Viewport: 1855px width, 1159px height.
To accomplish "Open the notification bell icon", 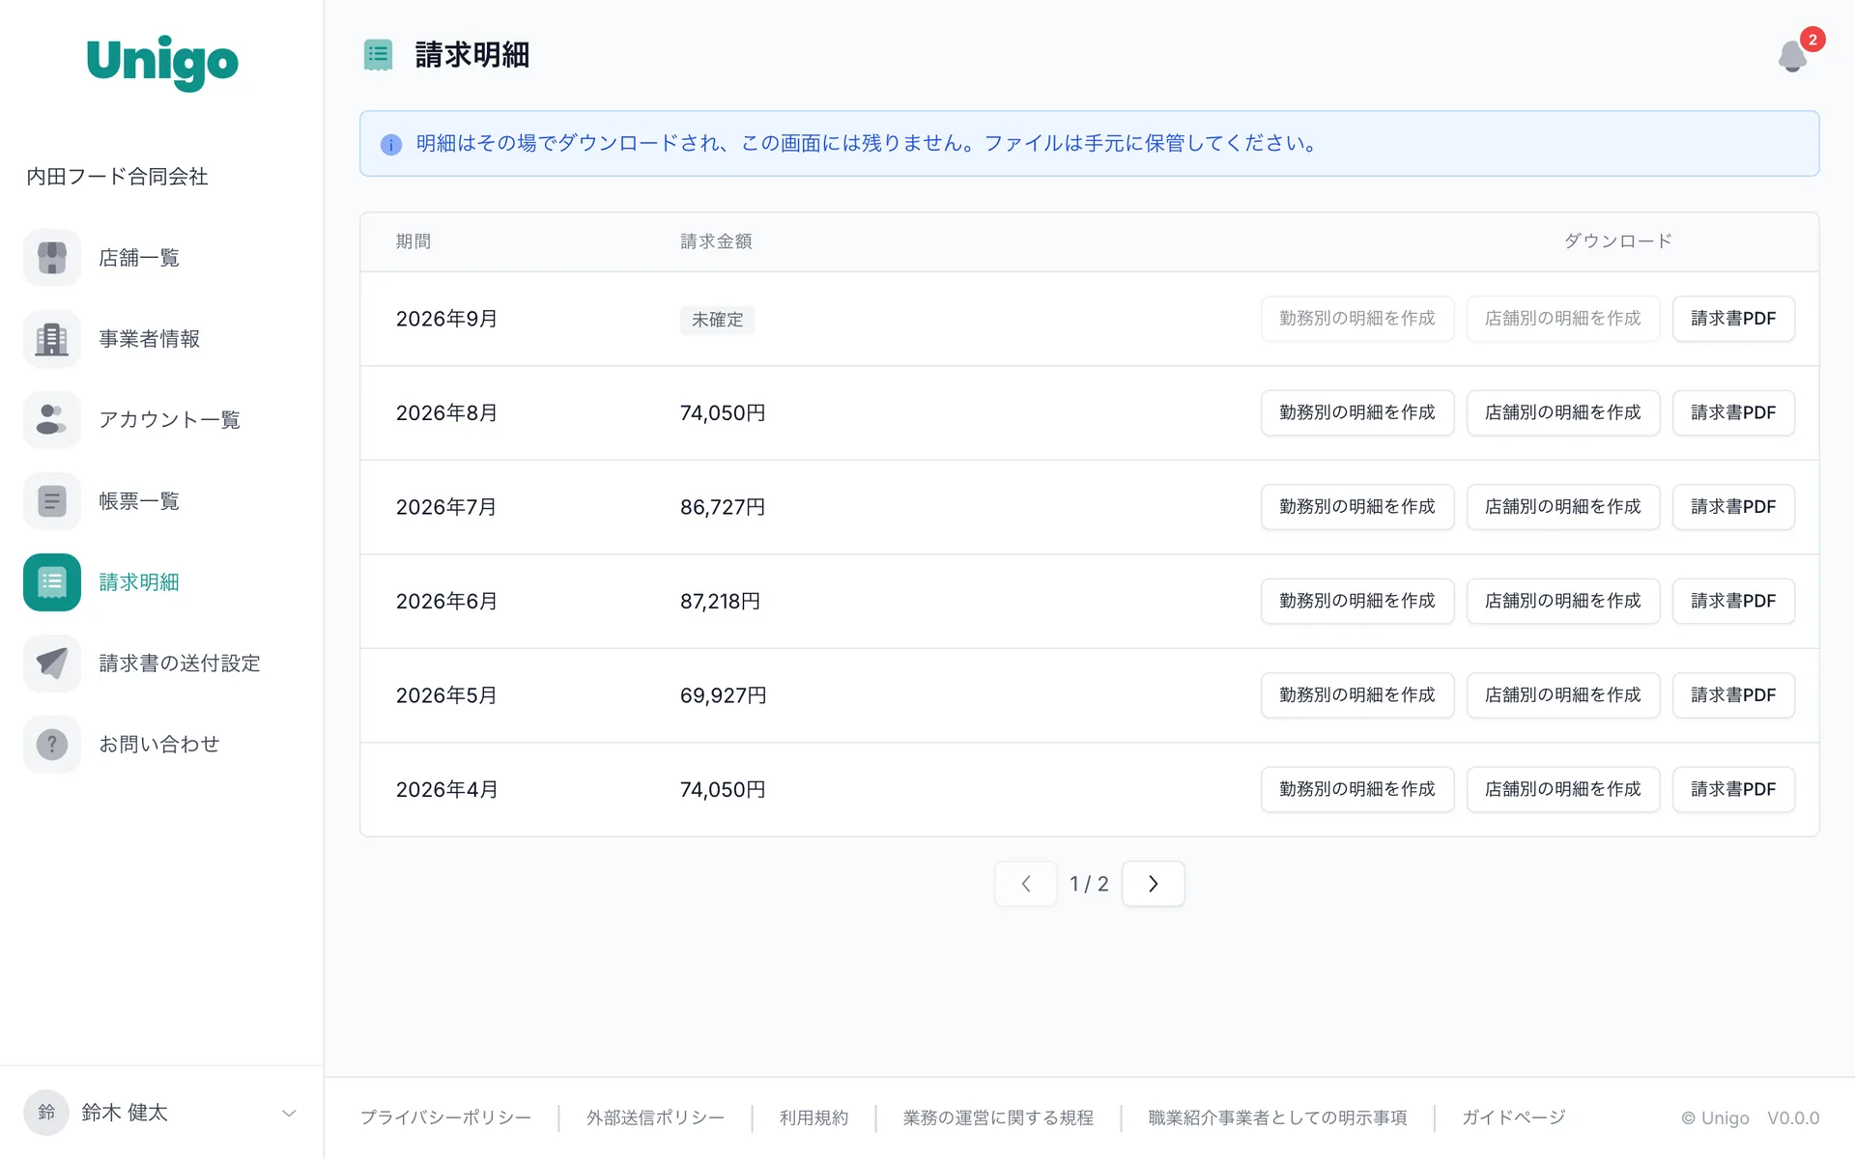I will click(1792, 56).
